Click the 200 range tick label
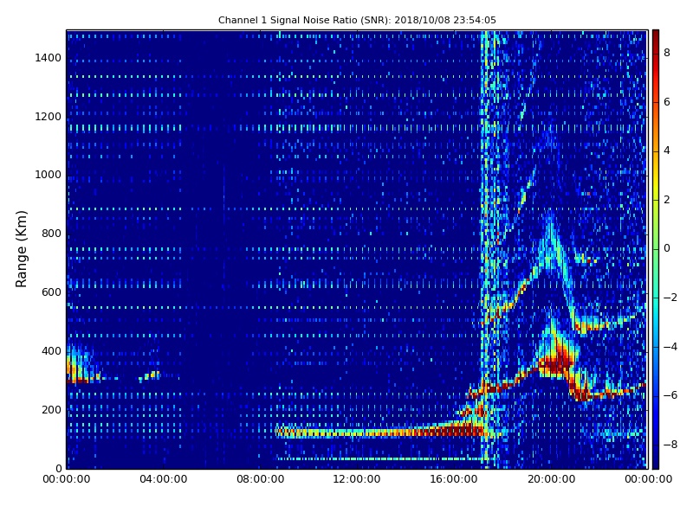Viewport: 693px width, 519px height. click(51, 409)
